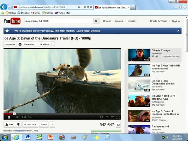Screen dimensions: 188x141
Task: Close the privacy policy banner with the X
Action: [x=178, y=31]
